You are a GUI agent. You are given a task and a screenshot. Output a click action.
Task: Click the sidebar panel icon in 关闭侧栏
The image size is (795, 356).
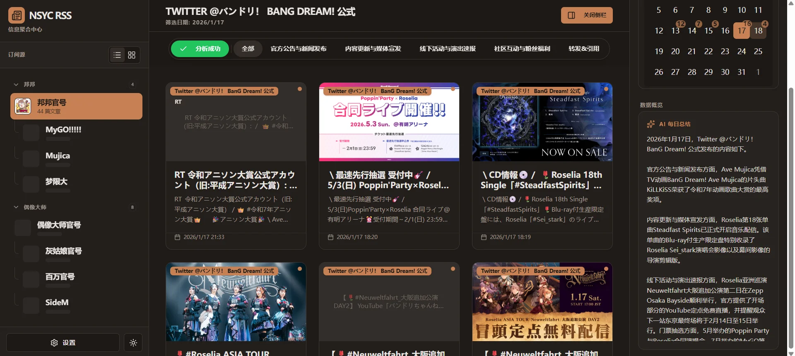click(571, 15)
